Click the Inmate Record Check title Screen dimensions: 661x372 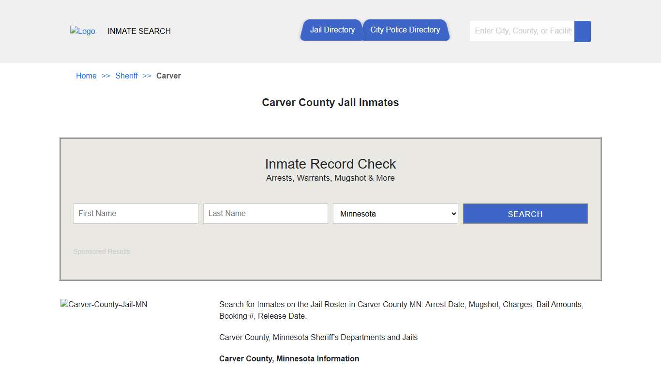pos(330,164)
